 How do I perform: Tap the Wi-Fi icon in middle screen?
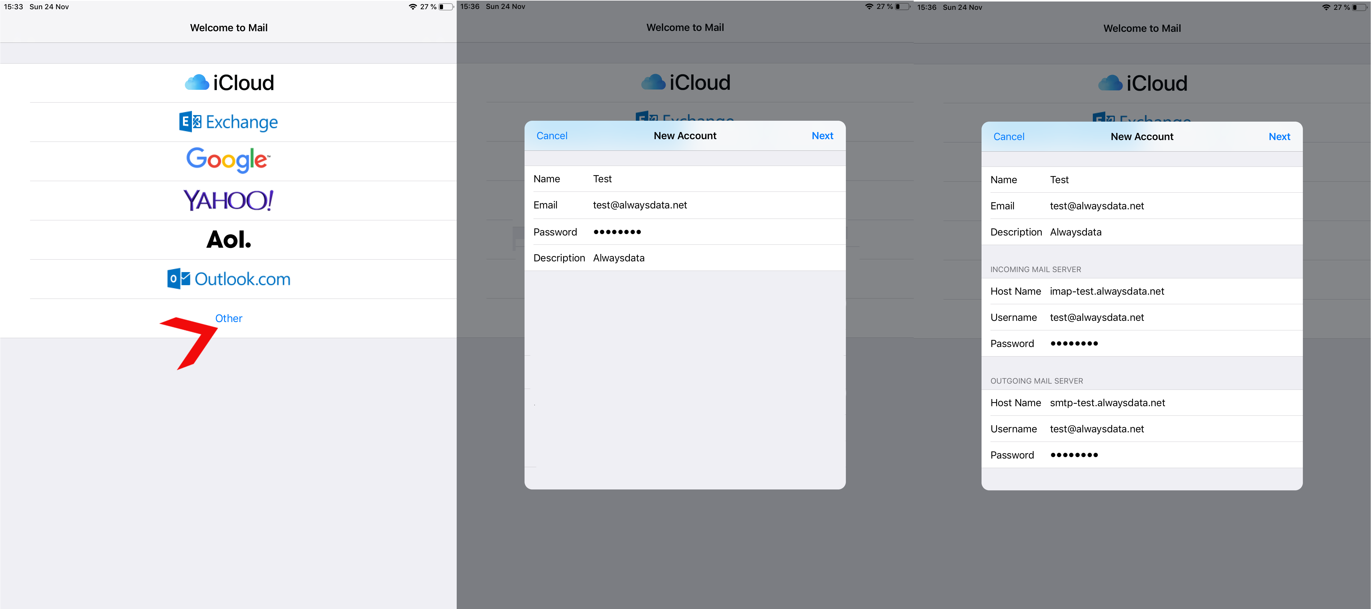(x=869, y=6)
